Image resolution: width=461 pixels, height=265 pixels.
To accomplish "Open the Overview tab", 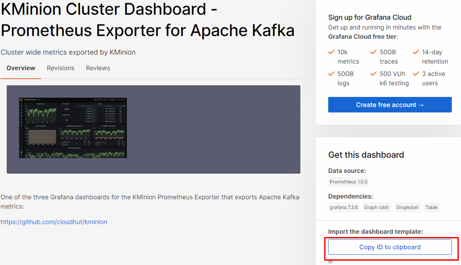I will tap(20, 68).
